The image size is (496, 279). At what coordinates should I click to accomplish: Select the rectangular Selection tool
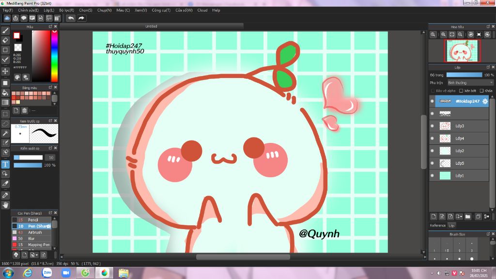point(5,114)
